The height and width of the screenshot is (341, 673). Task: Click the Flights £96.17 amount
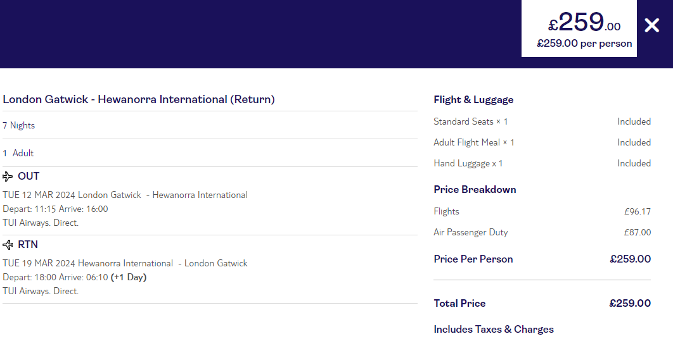click(638, 212)
